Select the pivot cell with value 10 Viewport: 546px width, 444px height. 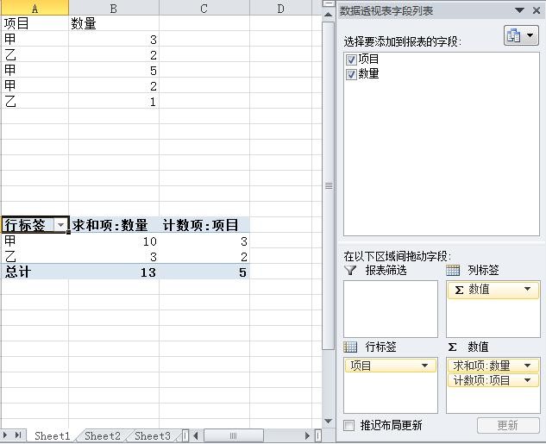[x=114, y=241]
